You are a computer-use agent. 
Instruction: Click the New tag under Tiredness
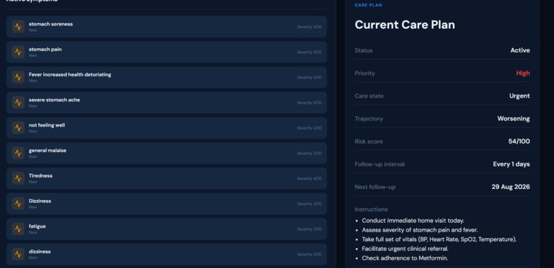pos(33,182)
